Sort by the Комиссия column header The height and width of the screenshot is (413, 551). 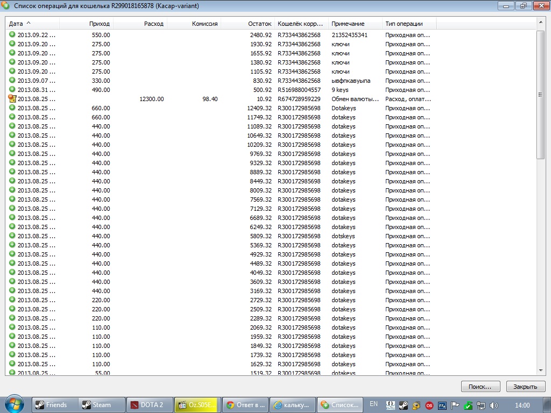pyautogui.click(x=194, y=24)
